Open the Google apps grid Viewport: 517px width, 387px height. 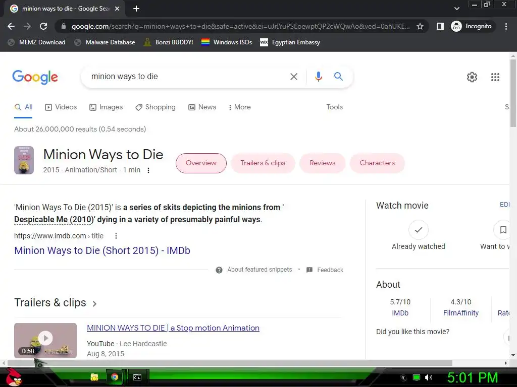(x=495, y=77)
